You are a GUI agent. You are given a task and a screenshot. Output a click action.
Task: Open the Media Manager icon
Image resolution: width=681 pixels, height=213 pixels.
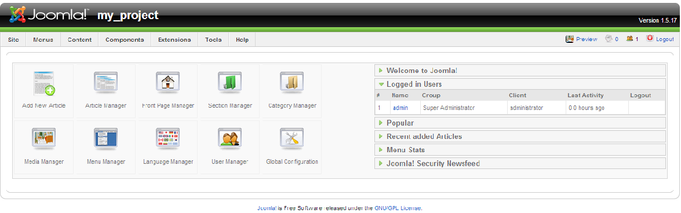pyautogui.click(x=44, y=139)
